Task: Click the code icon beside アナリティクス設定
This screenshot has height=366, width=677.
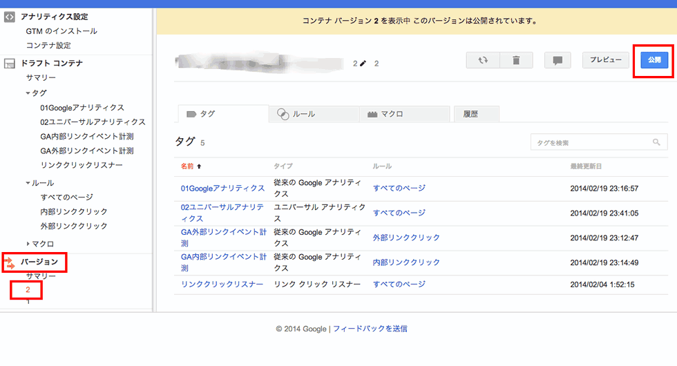Action: tap(10, 17)
